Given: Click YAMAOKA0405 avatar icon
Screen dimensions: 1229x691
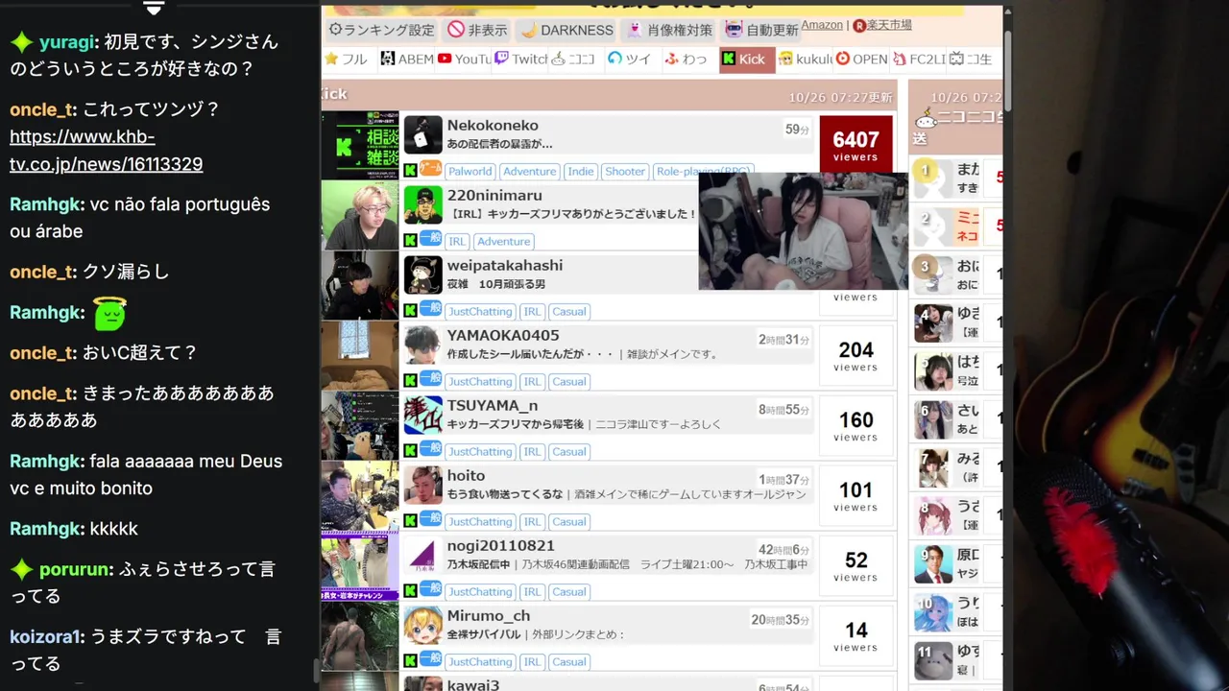Looking at the screenshot, I should 422,345.
